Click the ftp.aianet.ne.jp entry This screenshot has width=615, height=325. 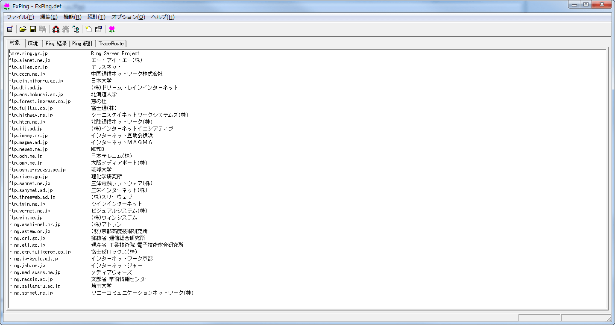30,60
